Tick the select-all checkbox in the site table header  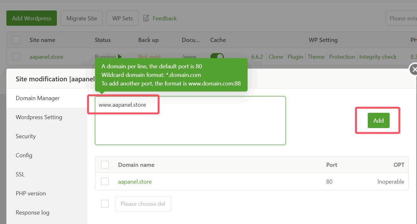click(x=16, y=40)
